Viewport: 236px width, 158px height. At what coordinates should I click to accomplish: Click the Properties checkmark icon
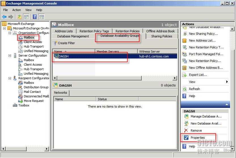click(x=186, y=138)
